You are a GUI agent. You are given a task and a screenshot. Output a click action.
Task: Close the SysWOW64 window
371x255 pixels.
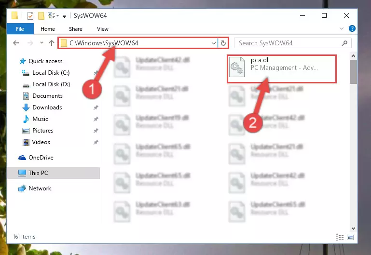[x=346, y=15]
